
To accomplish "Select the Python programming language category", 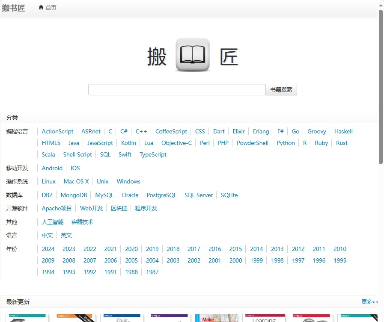I will point(286,143).
